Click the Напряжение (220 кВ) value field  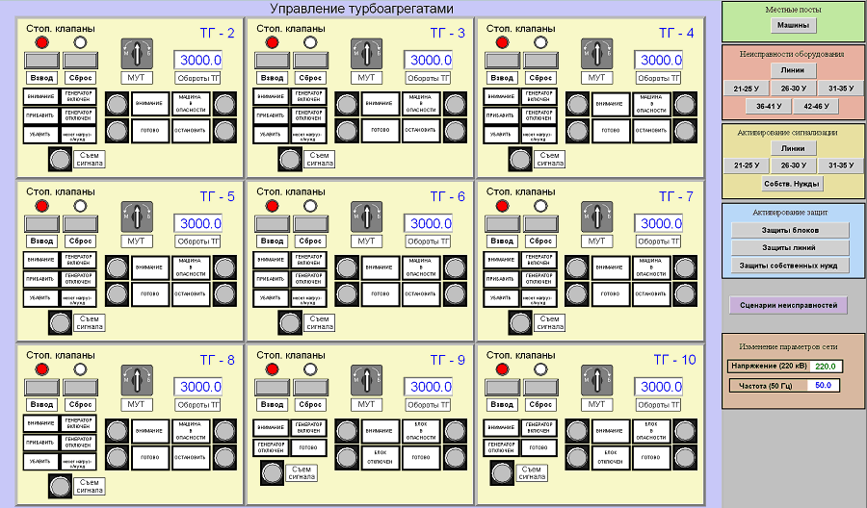pyautogui.click(x=826, y=367)
